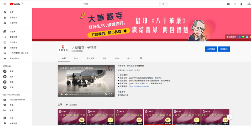The width and height of the screenshot is (251, 126).
Task: Click the 管理影片 manage videos button
Action: (224, 49)
